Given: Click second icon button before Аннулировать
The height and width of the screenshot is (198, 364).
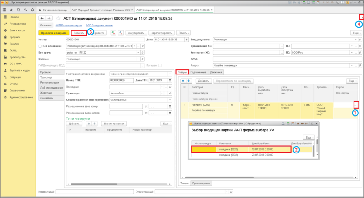Looking at the screenshot, I should click(x=121, y=33).
